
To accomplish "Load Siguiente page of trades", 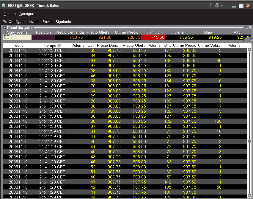I will (x=63, y=22).
